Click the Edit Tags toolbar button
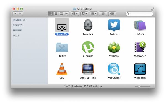Screen dimensions: 166x104 pos(112,14)
